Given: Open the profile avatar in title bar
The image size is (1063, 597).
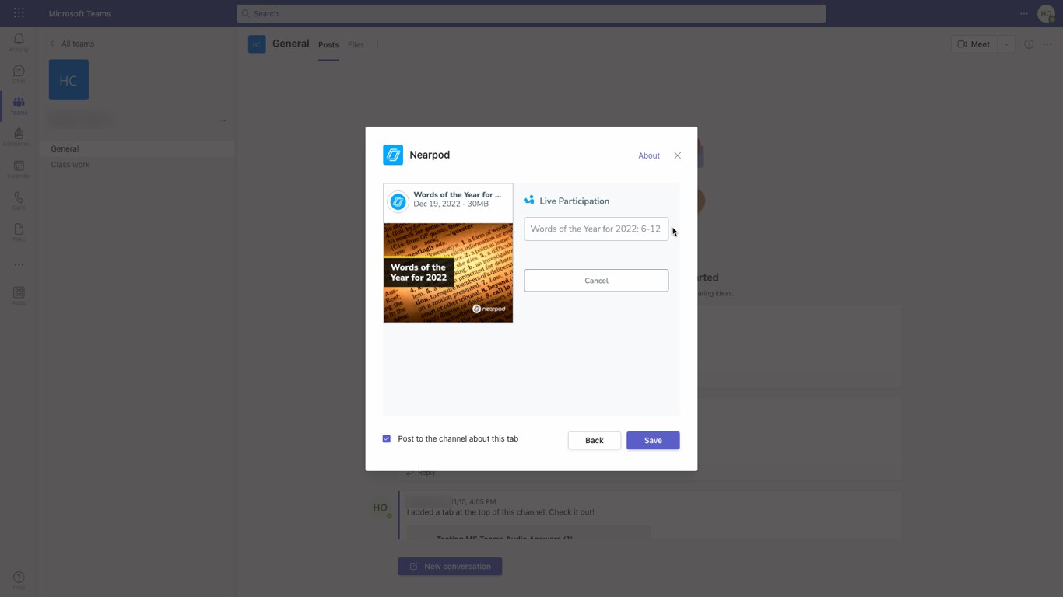Looking at the screenshot, I should (x=1047, y=13).
